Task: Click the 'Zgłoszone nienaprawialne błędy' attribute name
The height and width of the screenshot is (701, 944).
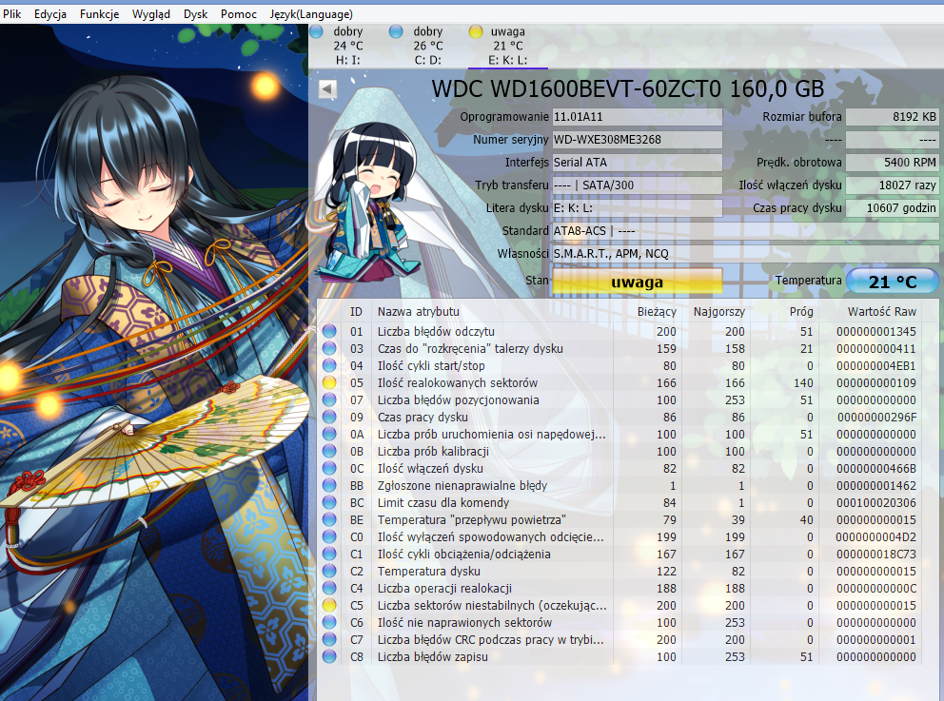Action: pos(462,486)
